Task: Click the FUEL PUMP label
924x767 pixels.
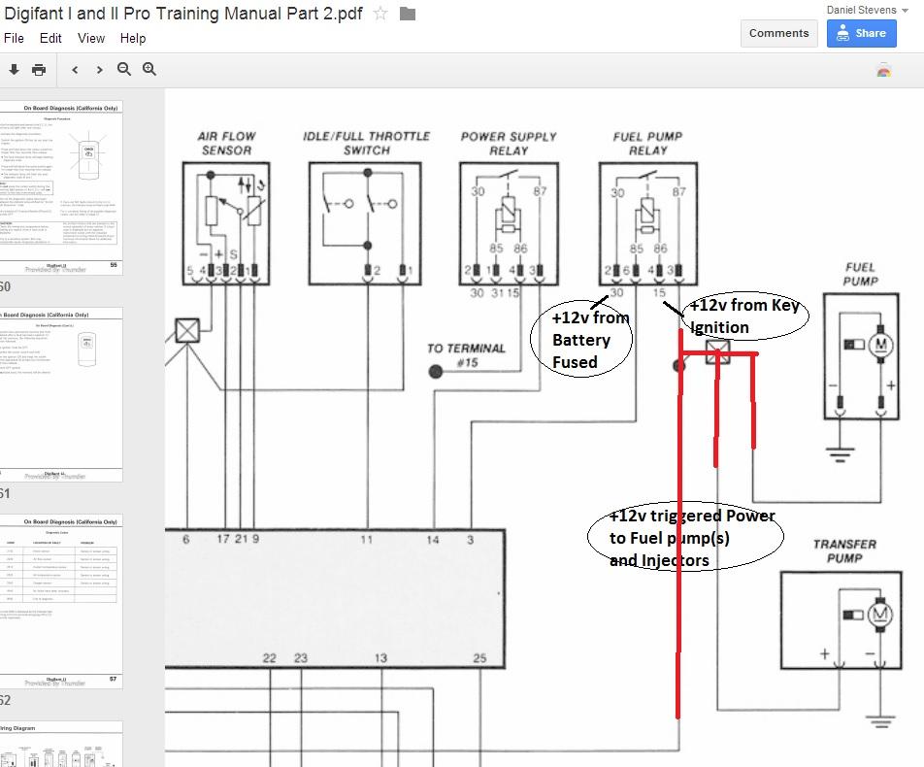Action: pos(860,274)
